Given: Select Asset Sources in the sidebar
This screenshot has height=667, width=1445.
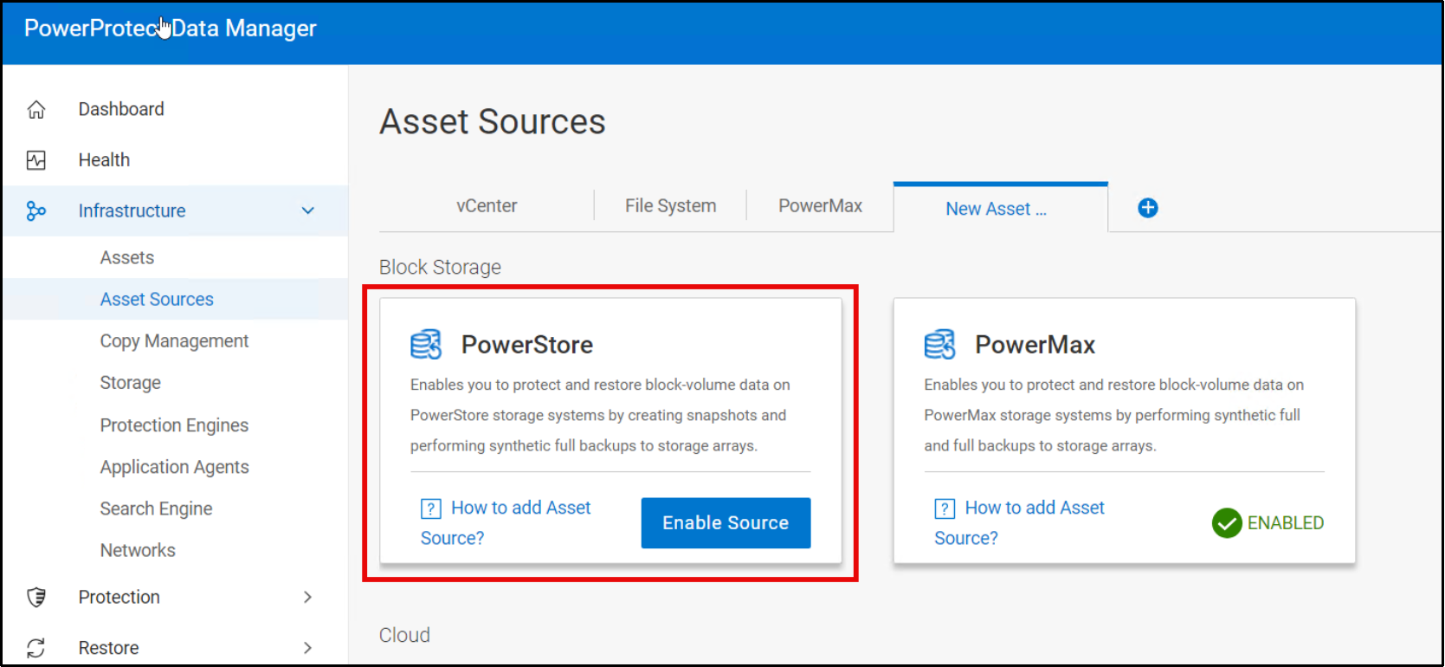Looking at the screenshot, I should point(157,299).
